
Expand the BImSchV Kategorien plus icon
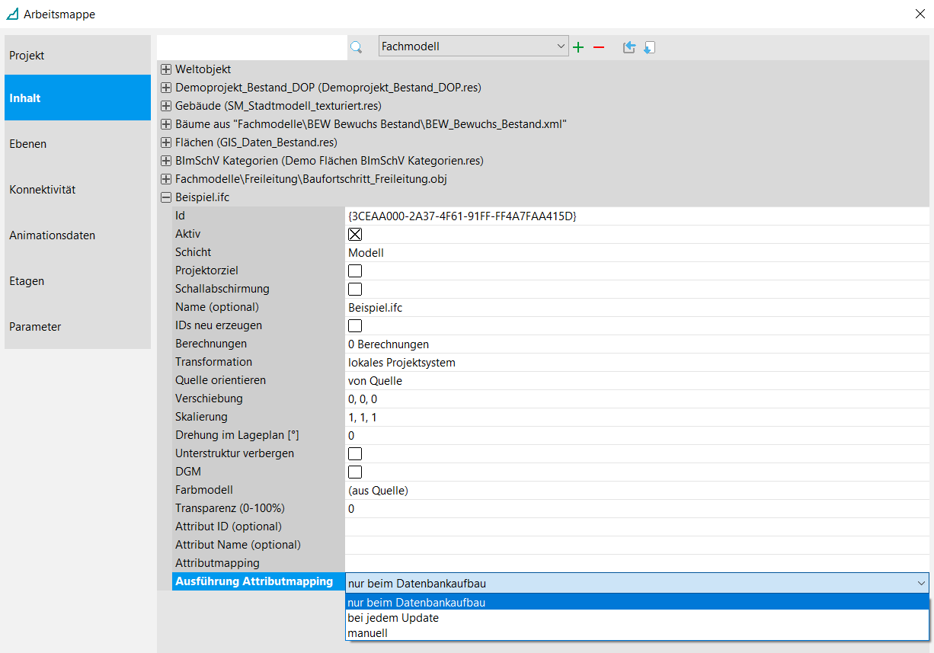166,161
